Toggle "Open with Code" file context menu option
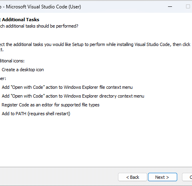The height and width of the screenshot is (186, 192). click(x=67, y=87)
